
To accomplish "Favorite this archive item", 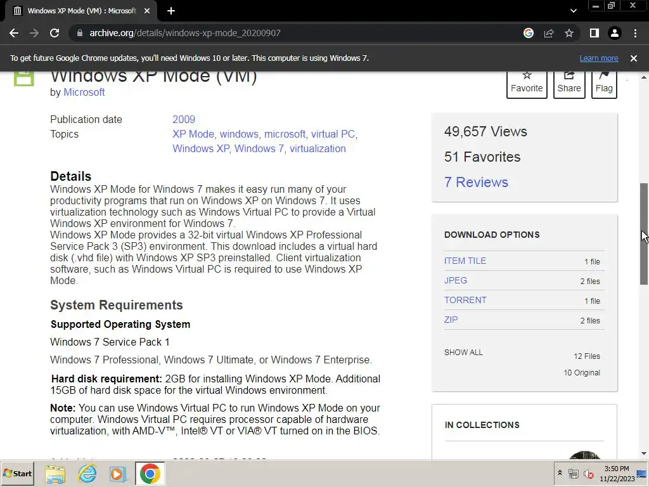I will click(x=527, y=84).
